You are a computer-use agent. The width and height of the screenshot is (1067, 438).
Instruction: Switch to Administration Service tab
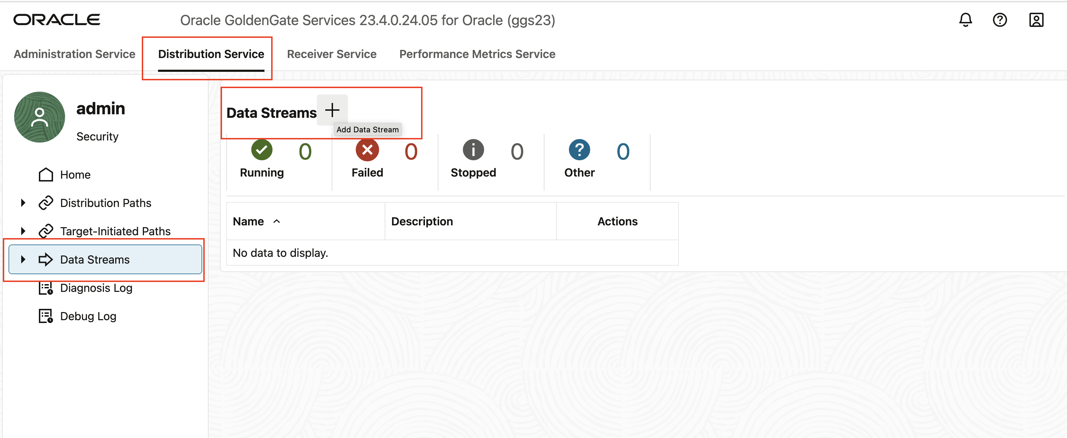tap(75, 54)
